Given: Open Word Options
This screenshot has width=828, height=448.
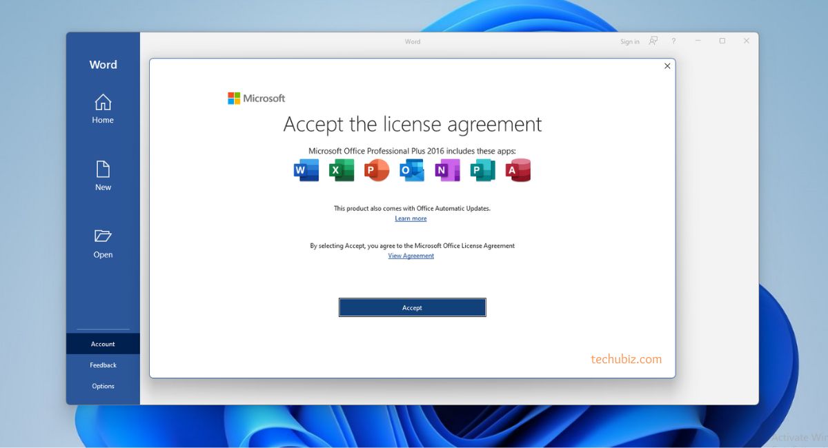Looking at the screenshot, I should click(103, 386).
